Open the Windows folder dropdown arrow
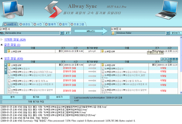Screen dimensions: 182x124 click(168, 33)
